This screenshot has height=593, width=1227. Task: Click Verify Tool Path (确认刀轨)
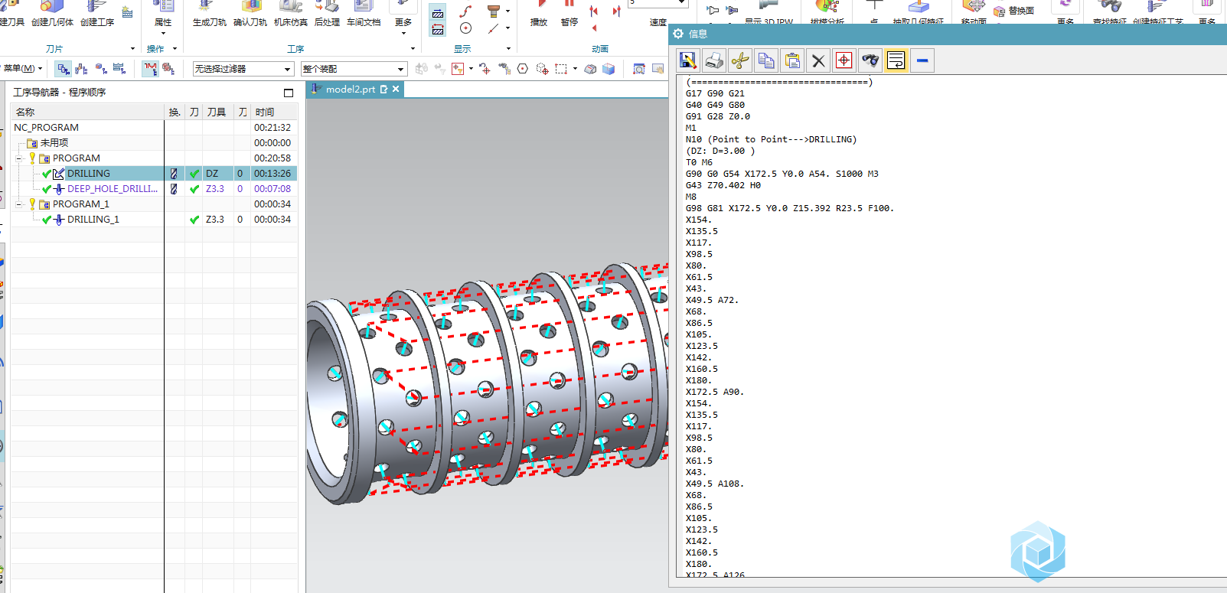tap(250, 14)
